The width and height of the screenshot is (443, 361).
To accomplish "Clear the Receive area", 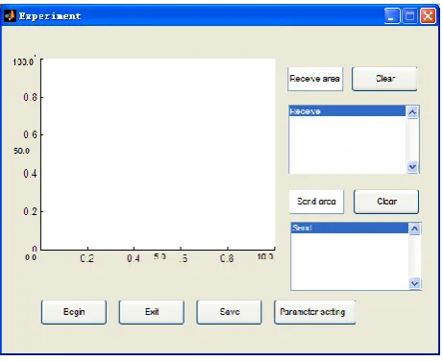I will [384, 79].
